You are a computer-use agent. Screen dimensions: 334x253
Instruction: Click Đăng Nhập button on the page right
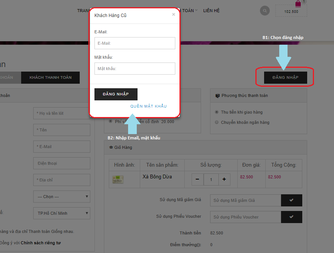pyautogui.click(x=285, y=78)
